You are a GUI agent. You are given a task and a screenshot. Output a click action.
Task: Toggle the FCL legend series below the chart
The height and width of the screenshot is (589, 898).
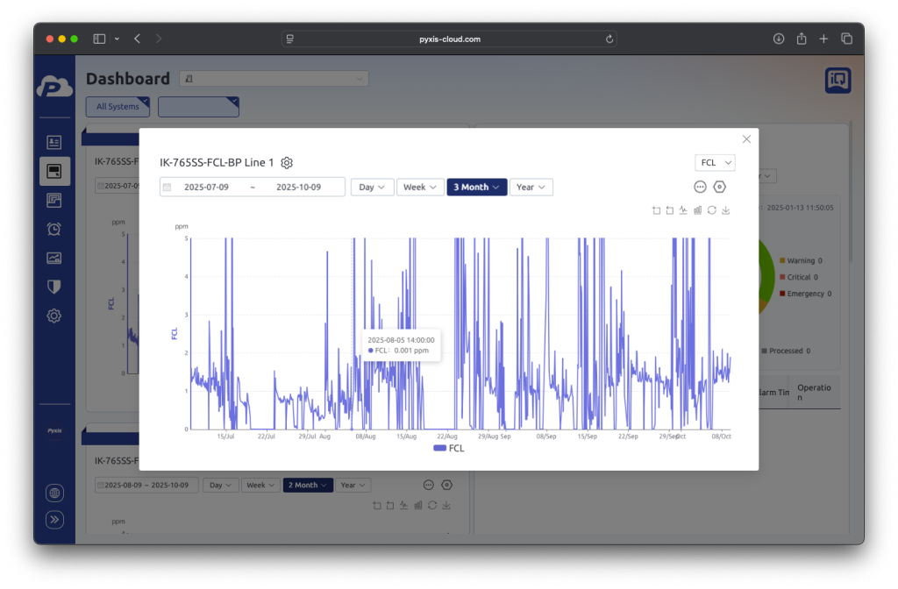coord(449,448)
